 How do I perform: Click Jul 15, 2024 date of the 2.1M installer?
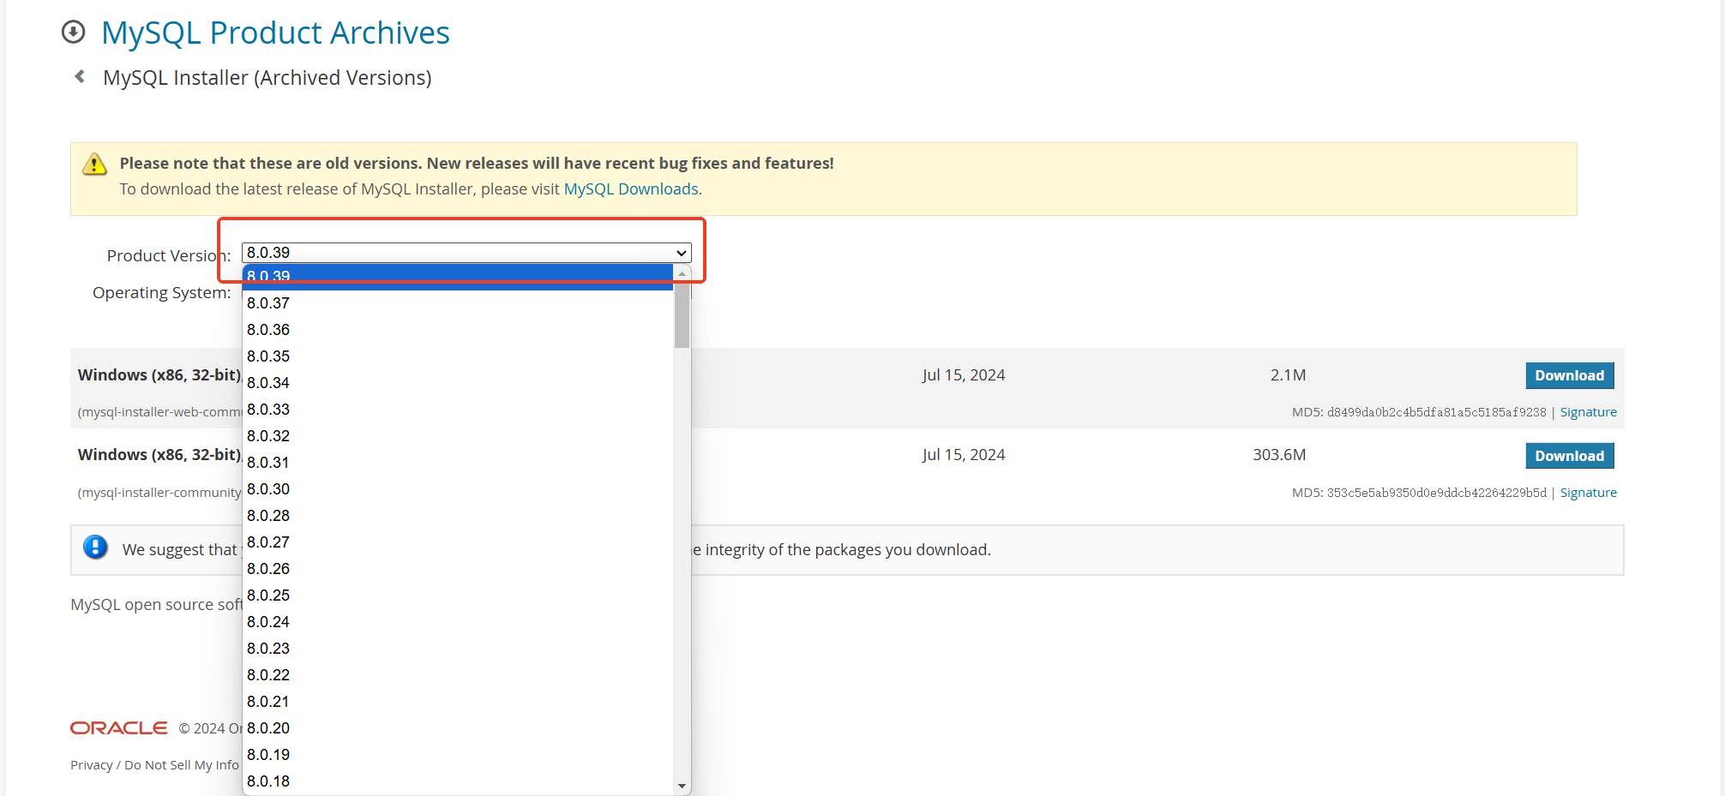(x=964, y=375)
